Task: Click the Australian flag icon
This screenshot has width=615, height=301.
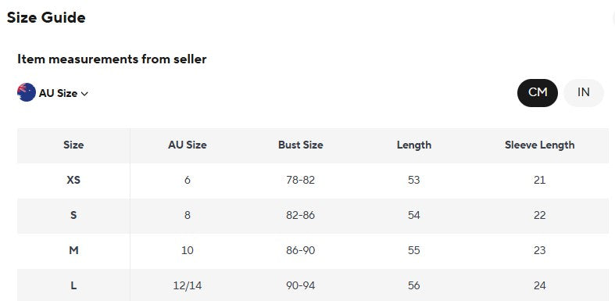Action: [x=27, y=92]
